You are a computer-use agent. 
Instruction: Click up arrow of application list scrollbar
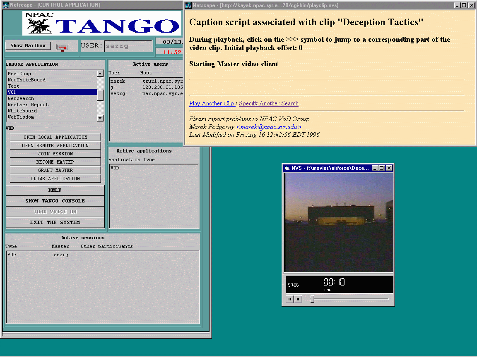[100, 74]
